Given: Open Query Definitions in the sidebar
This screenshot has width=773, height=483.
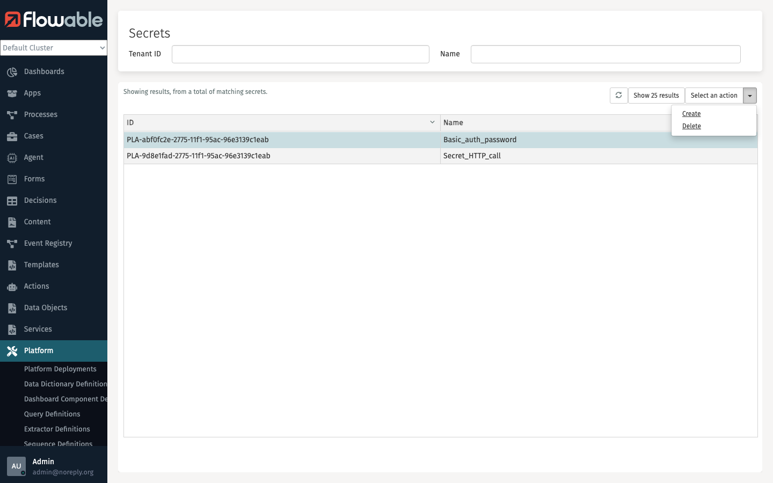Looking at the screenshot, I should tap(52, 414).
